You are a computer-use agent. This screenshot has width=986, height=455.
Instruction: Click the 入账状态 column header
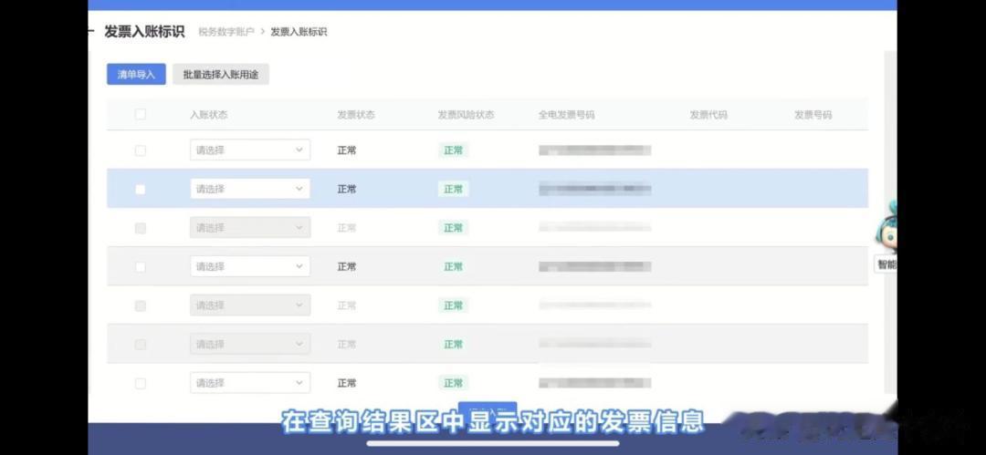click(209, 115)
